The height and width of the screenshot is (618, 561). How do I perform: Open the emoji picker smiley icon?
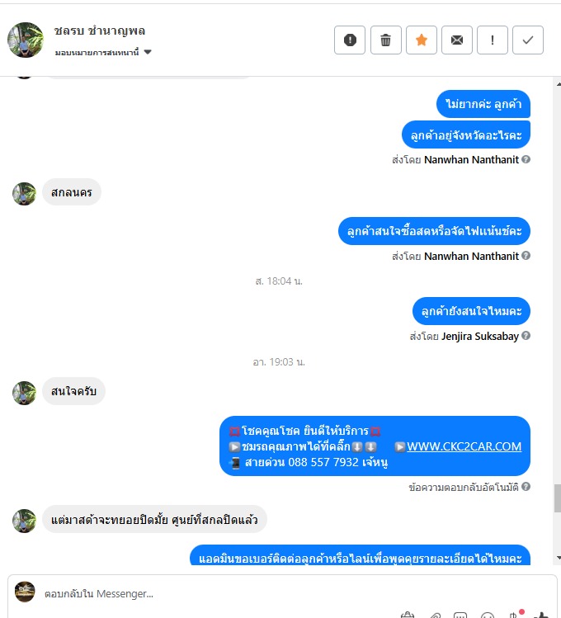coord(488,616)
